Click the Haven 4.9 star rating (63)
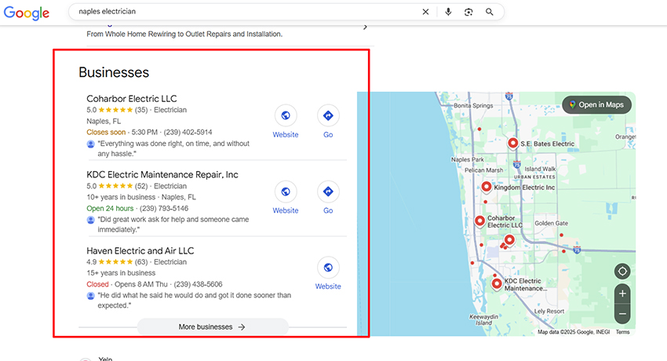Screen dimensions: 667x361 coord(117,262)
